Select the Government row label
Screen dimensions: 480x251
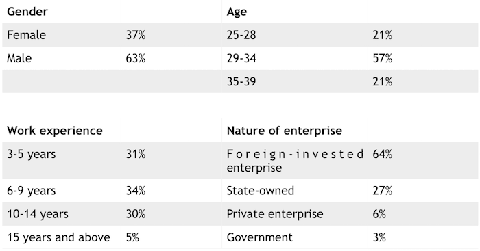pos(260,237)
